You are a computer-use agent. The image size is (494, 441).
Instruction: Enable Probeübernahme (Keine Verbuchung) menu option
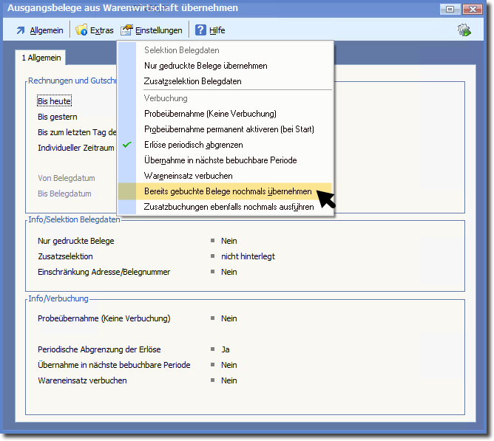pyautogui.click(x=210, y=114)
